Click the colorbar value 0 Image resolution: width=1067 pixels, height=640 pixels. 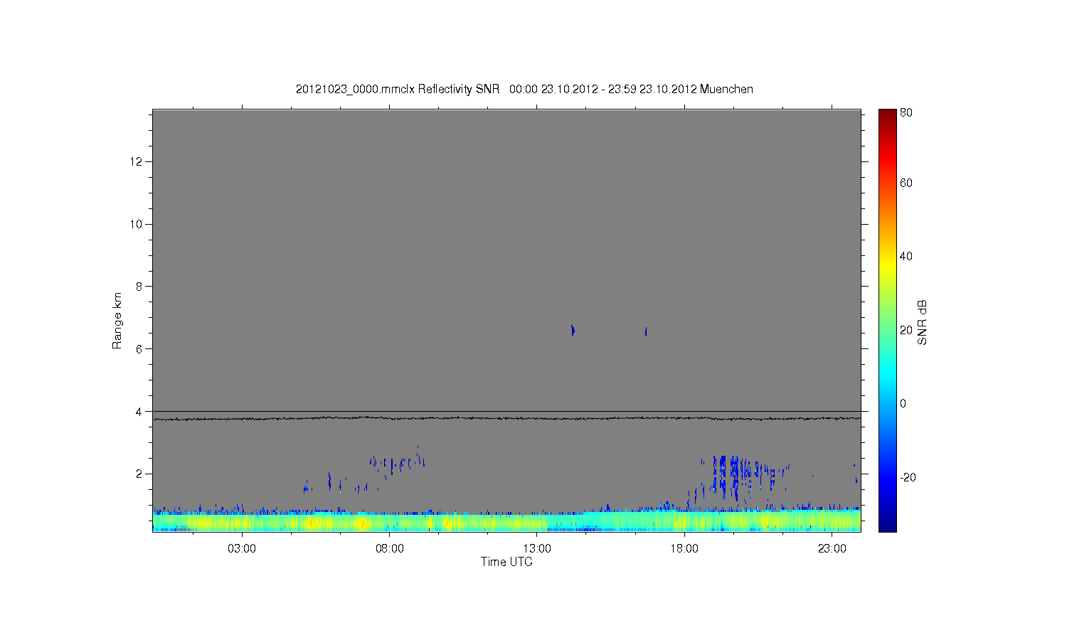tap(903, 403)
